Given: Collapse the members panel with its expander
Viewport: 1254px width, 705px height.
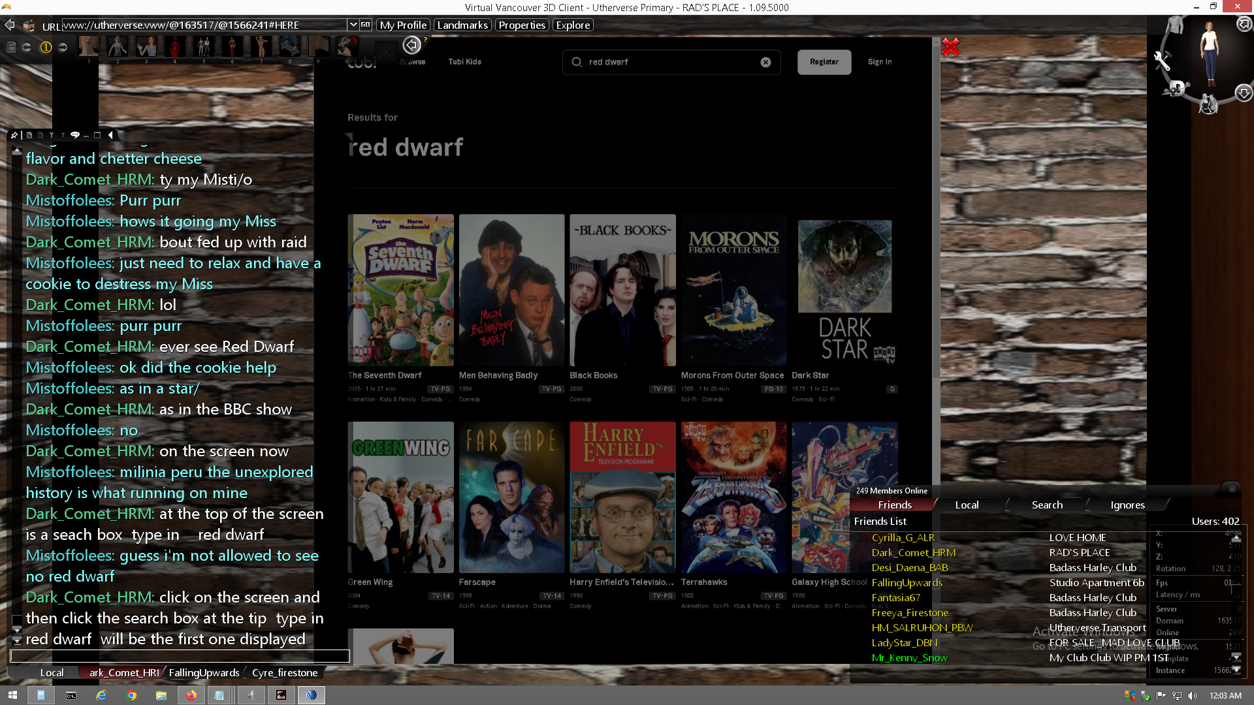Looking at the screenshot, I should tap(1232, 490).
